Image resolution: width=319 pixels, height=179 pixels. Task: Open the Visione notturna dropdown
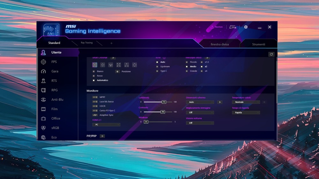[200, 123]
